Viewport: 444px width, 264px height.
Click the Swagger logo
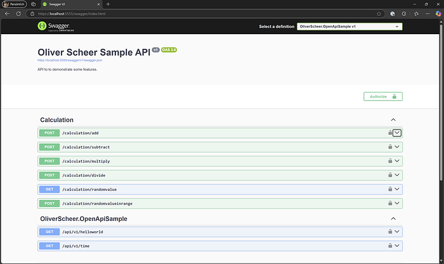click(x=56, y=27)
